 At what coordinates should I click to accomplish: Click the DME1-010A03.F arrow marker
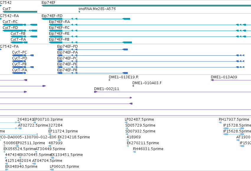click(x=133, y=86)
